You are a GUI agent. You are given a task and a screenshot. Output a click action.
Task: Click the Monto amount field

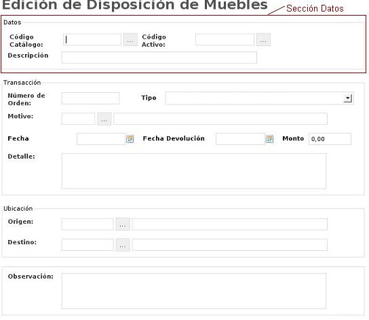[x=330, y=139]
